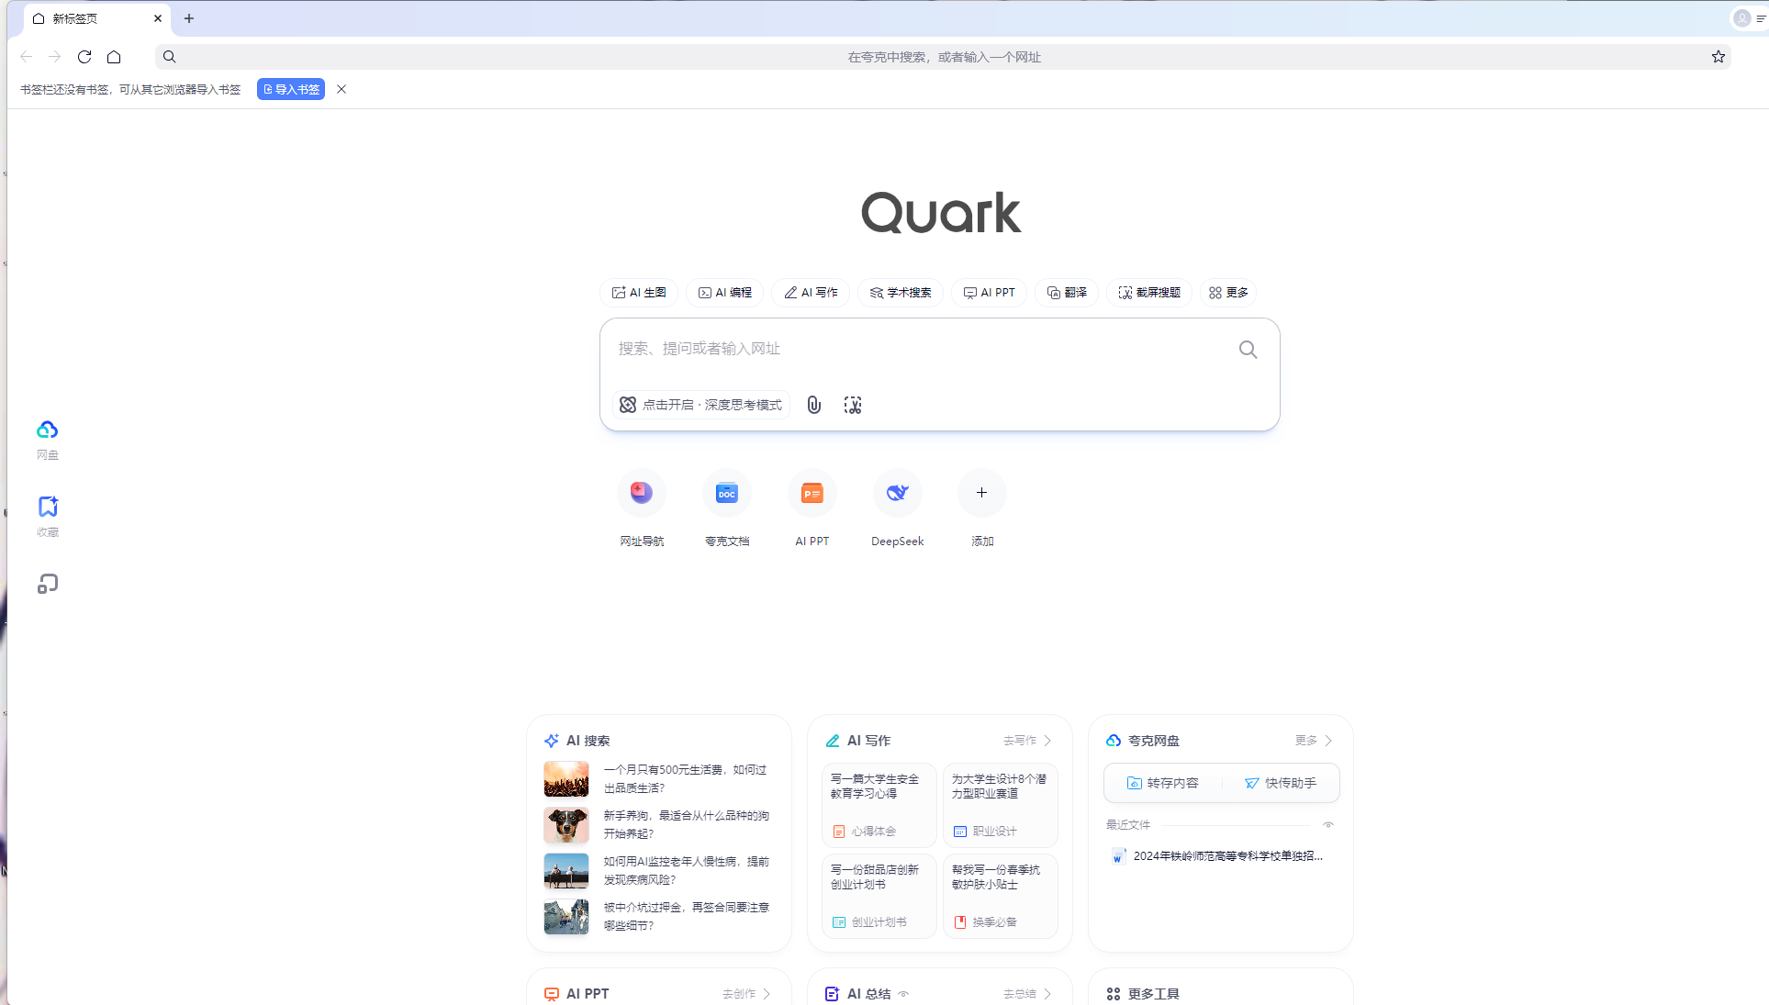Toggle eye icon beside AI 总结

[903, 994]
